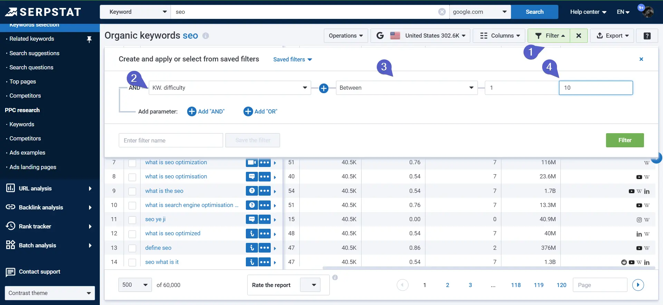Click the plus icon next to KW. difficulty
Screen dimensions: 663x305
pos(324,88)
